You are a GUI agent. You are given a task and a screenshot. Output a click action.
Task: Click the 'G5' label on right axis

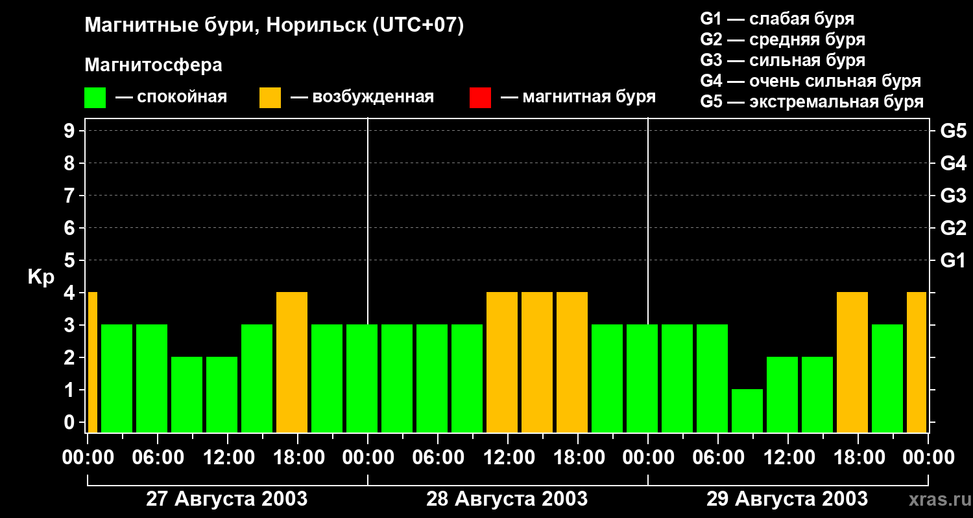point(954,131)
